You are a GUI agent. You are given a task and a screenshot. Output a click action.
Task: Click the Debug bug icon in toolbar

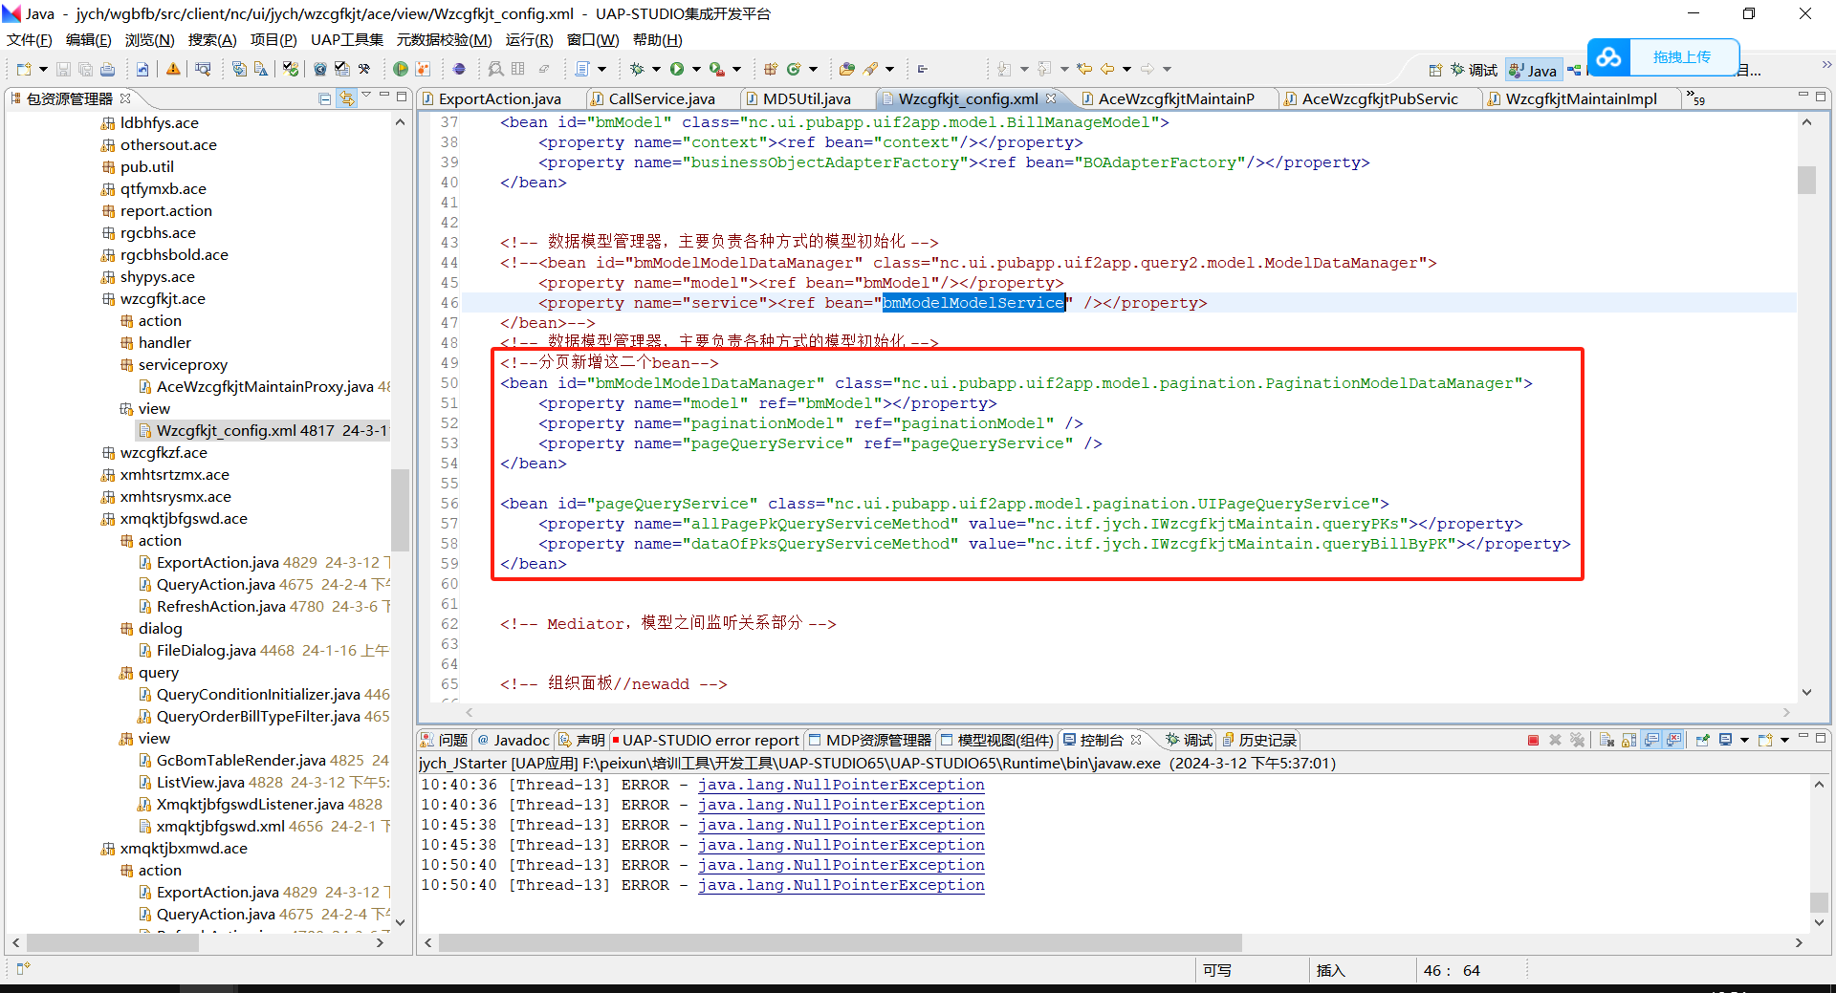click(637, 69)
